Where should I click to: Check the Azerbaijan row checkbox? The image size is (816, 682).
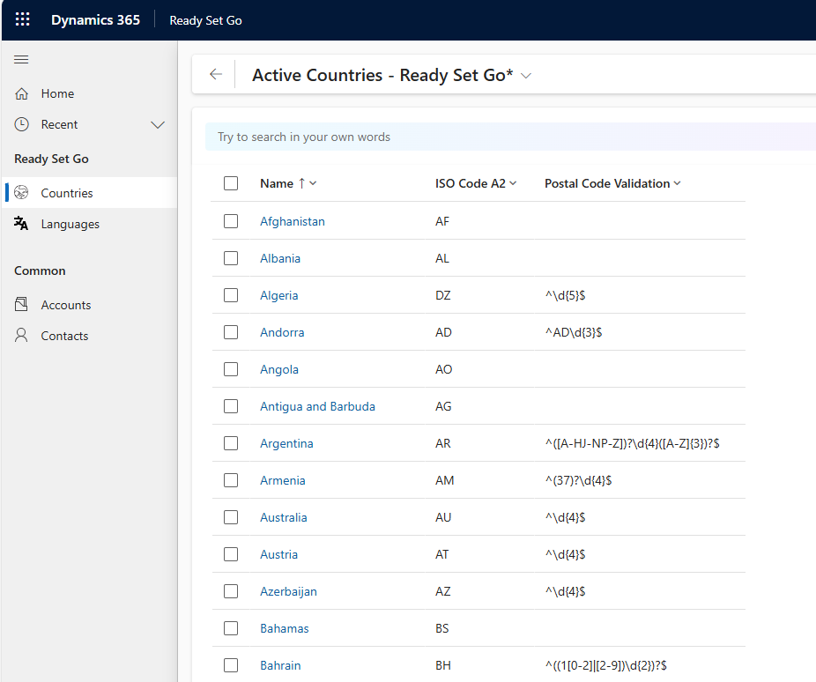(231, 591)
